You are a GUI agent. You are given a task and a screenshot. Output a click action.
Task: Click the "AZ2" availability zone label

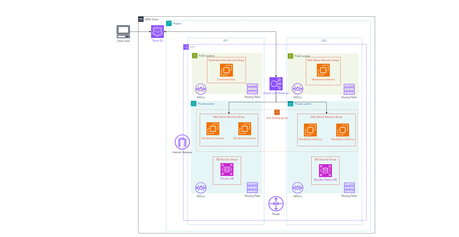coord(324,41)
